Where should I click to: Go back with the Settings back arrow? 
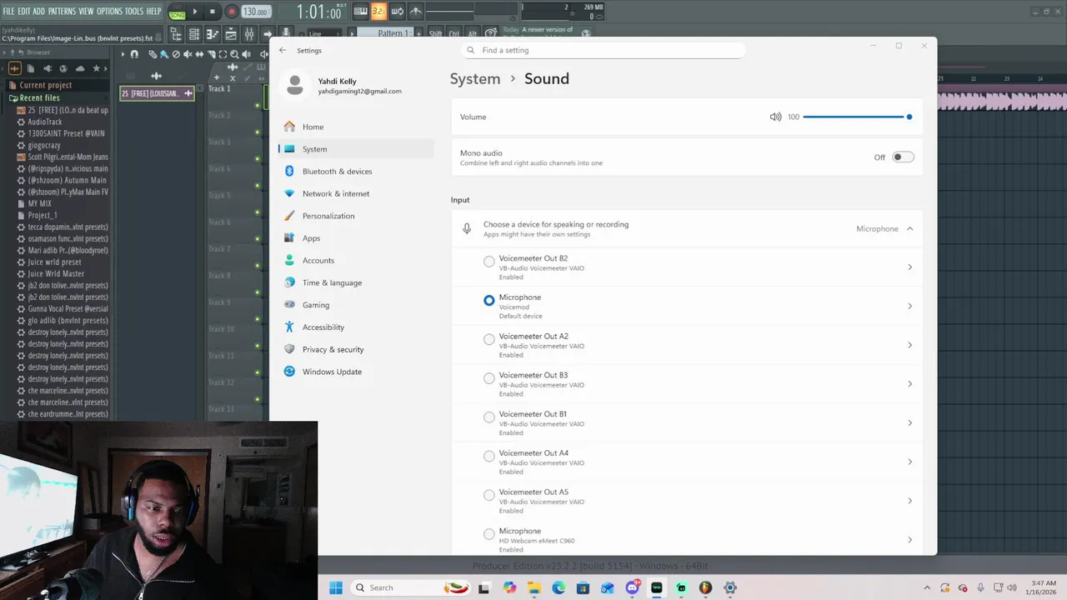283,50
